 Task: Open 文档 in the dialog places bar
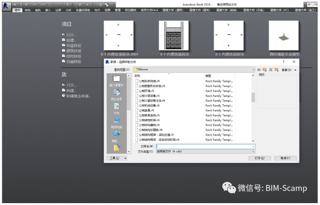[117, 109]
